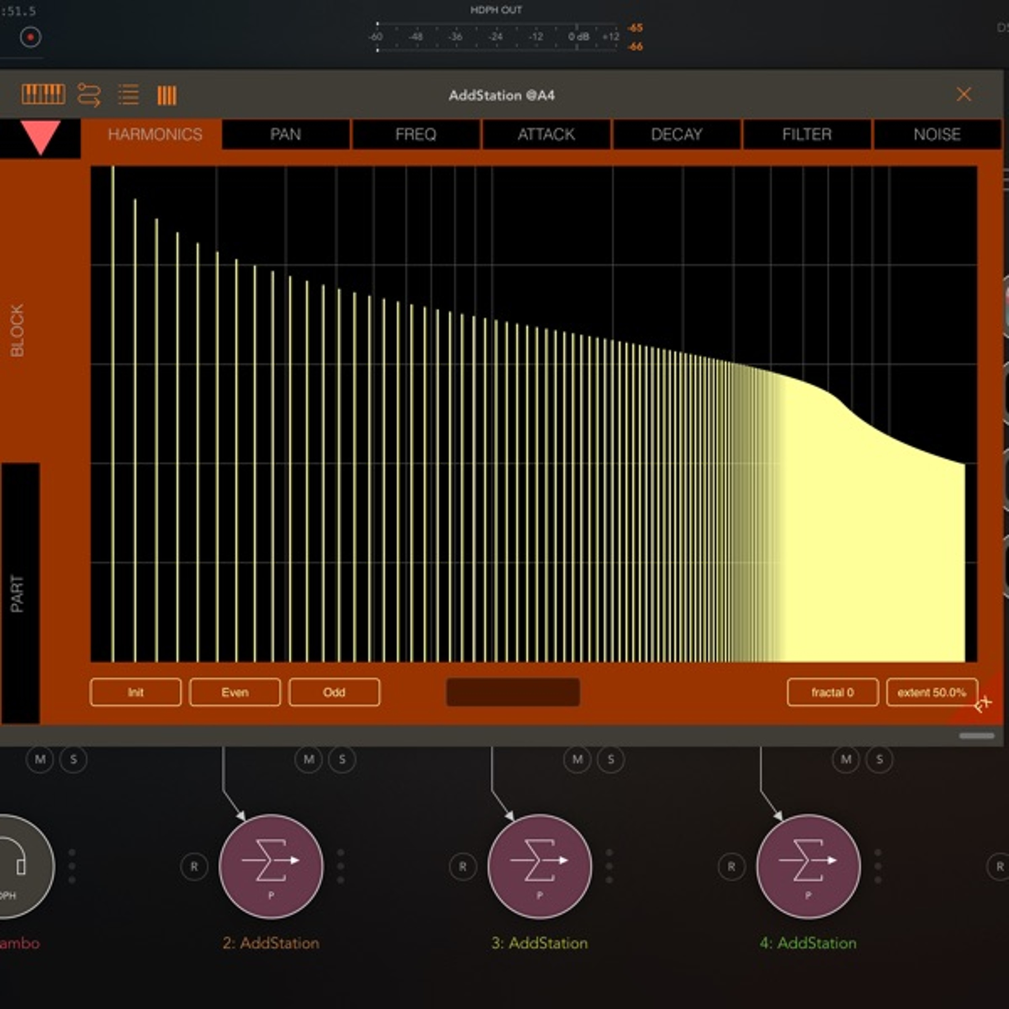1009x1009 pixels.
Task: Click the 4: AddStation label
Action: [x=809, y=943]
